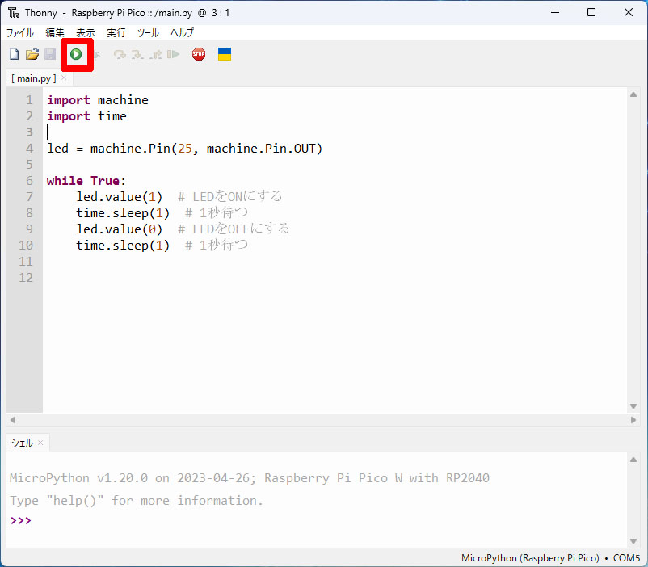Click the code line 'import time'
This screenshot has height=567, width=648.
86,116
